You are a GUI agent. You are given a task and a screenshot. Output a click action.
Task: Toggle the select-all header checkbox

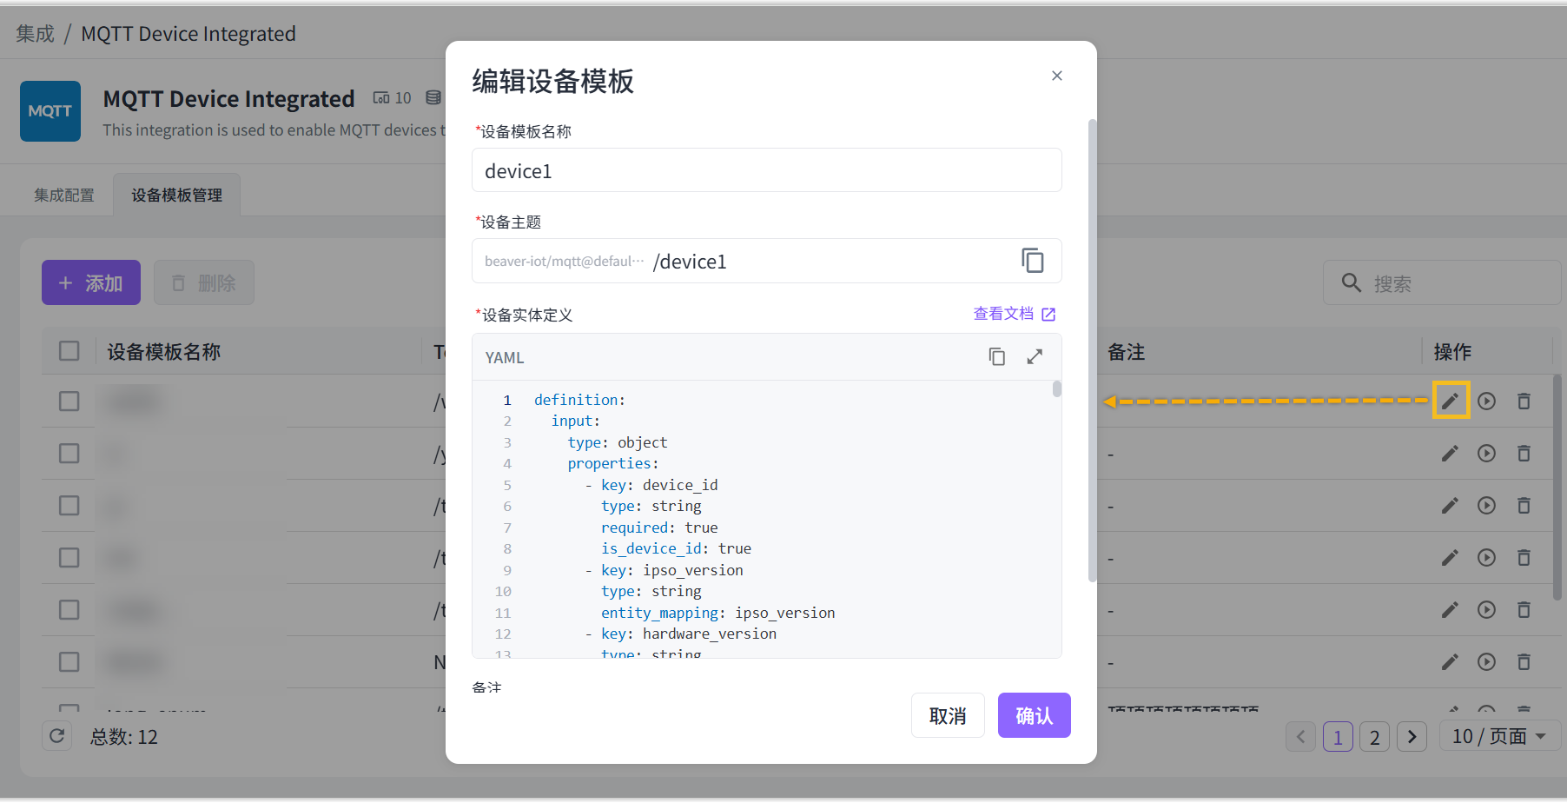coord(69,351)
